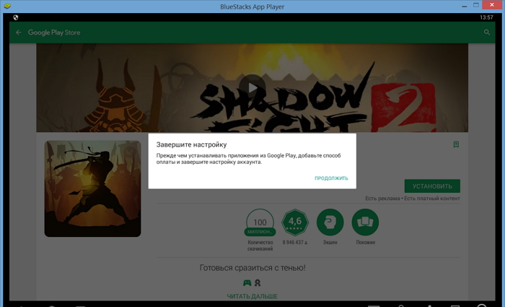
Task: Click ЧИТАТЬ ДАЛЬШЕ link
Action: (x=252, y=296)
